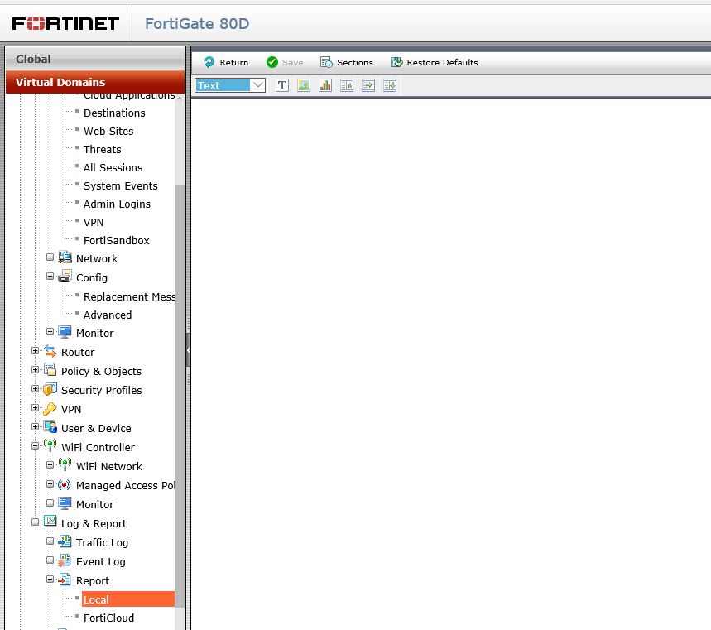Expand Event Log node
The width and height of the screenshot is (711, 630).
tap(50, 560)
